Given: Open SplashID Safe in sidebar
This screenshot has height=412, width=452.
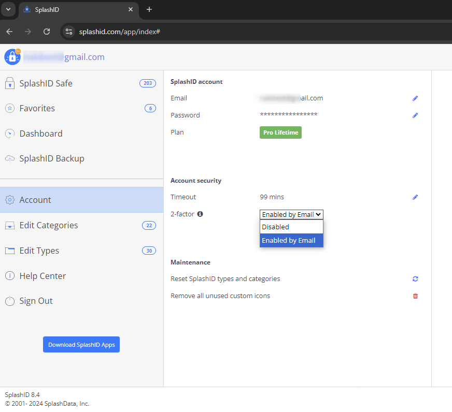Looking at the screenshot, I should [81, 83].
